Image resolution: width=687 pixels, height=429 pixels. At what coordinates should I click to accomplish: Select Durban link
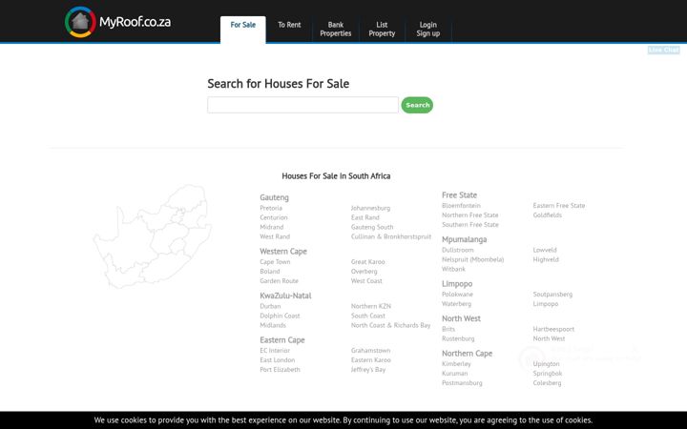[270, 306]
